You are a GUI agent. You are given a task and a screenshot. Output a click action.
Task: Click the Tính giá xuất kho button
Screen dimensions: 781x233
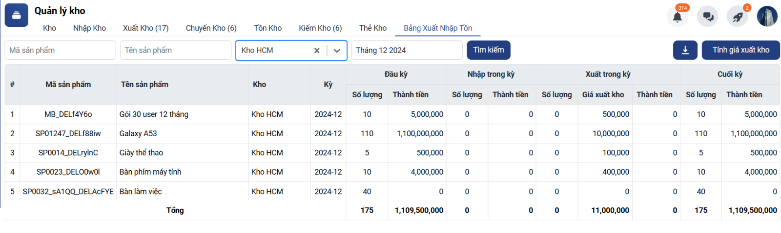coord(740,50)
